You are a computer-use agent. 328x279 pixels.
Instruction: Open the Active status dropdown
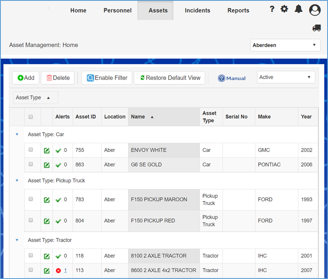(x=286, y=77)
